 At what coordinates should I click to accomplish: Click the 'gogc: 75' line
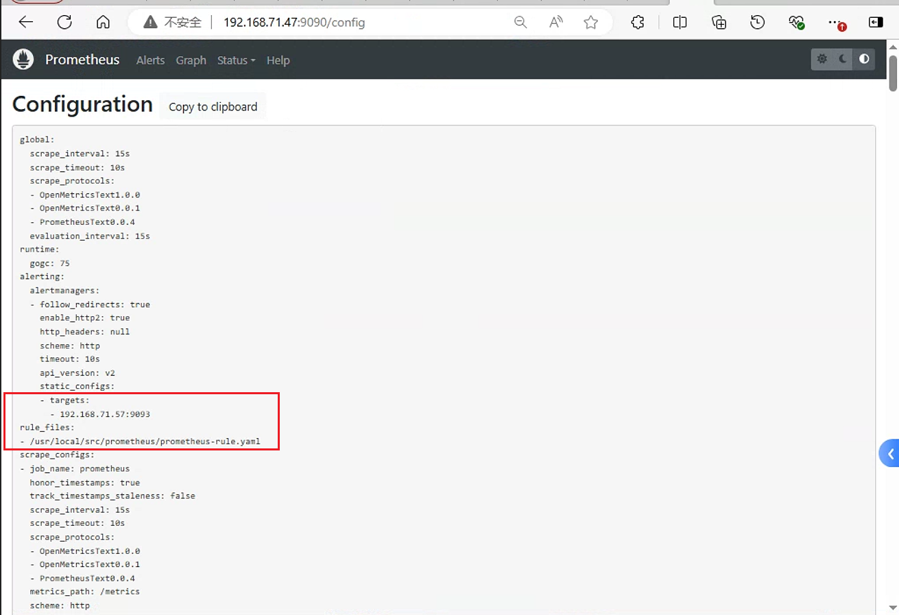pos(49,263)
